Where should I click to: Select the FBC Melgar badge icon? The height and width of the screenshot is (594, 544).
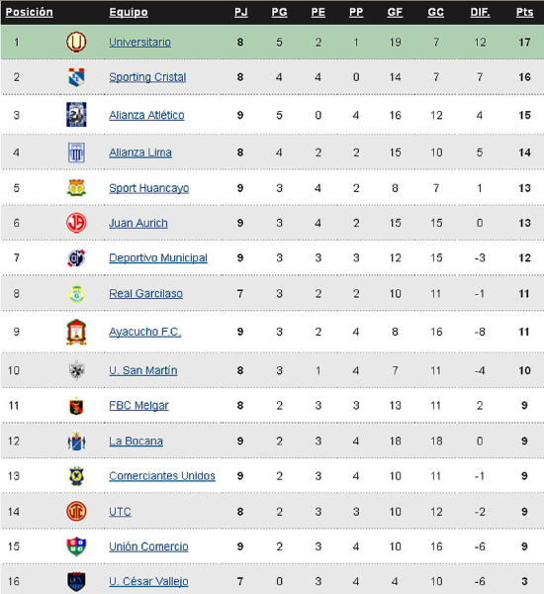click(x=76, y=406)
